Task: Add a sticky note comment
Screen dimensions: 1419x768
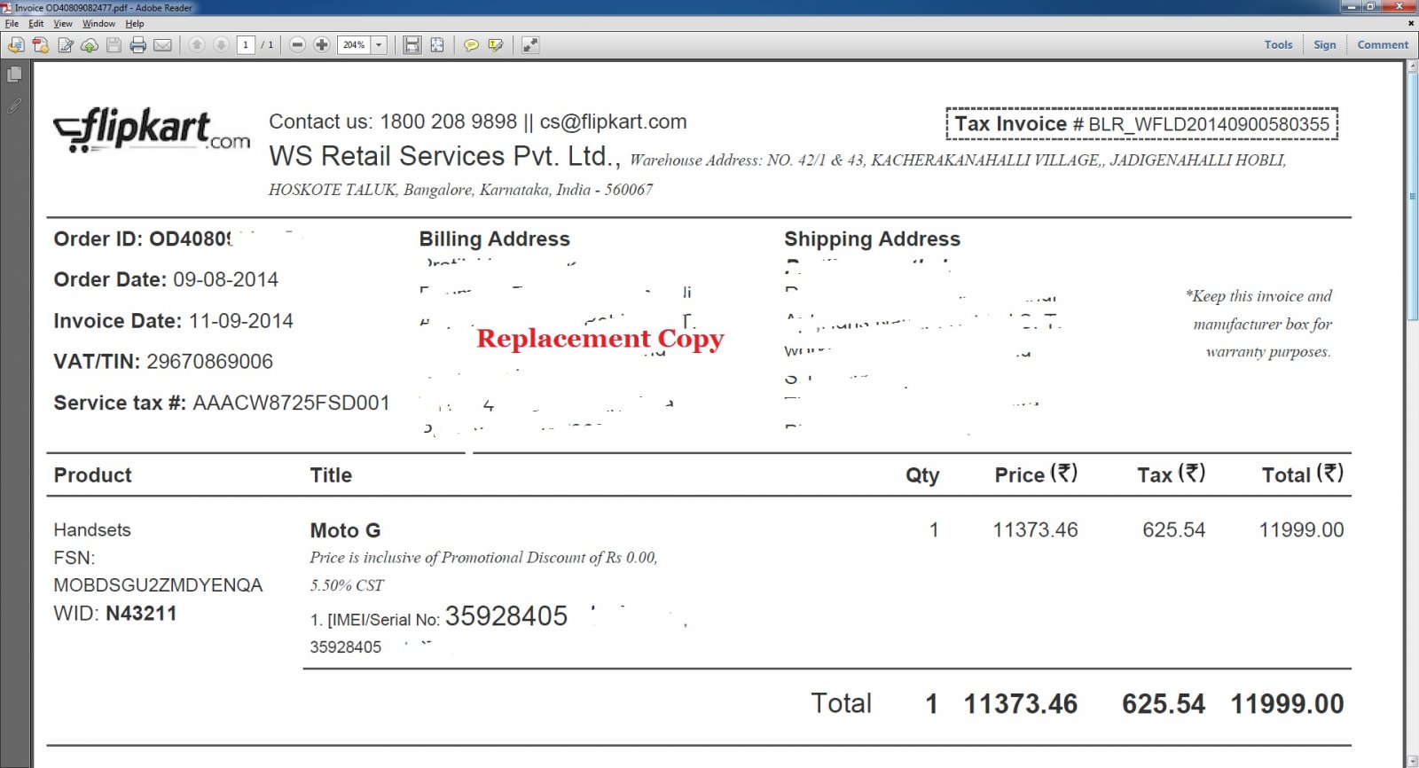Action: point(472,45)
